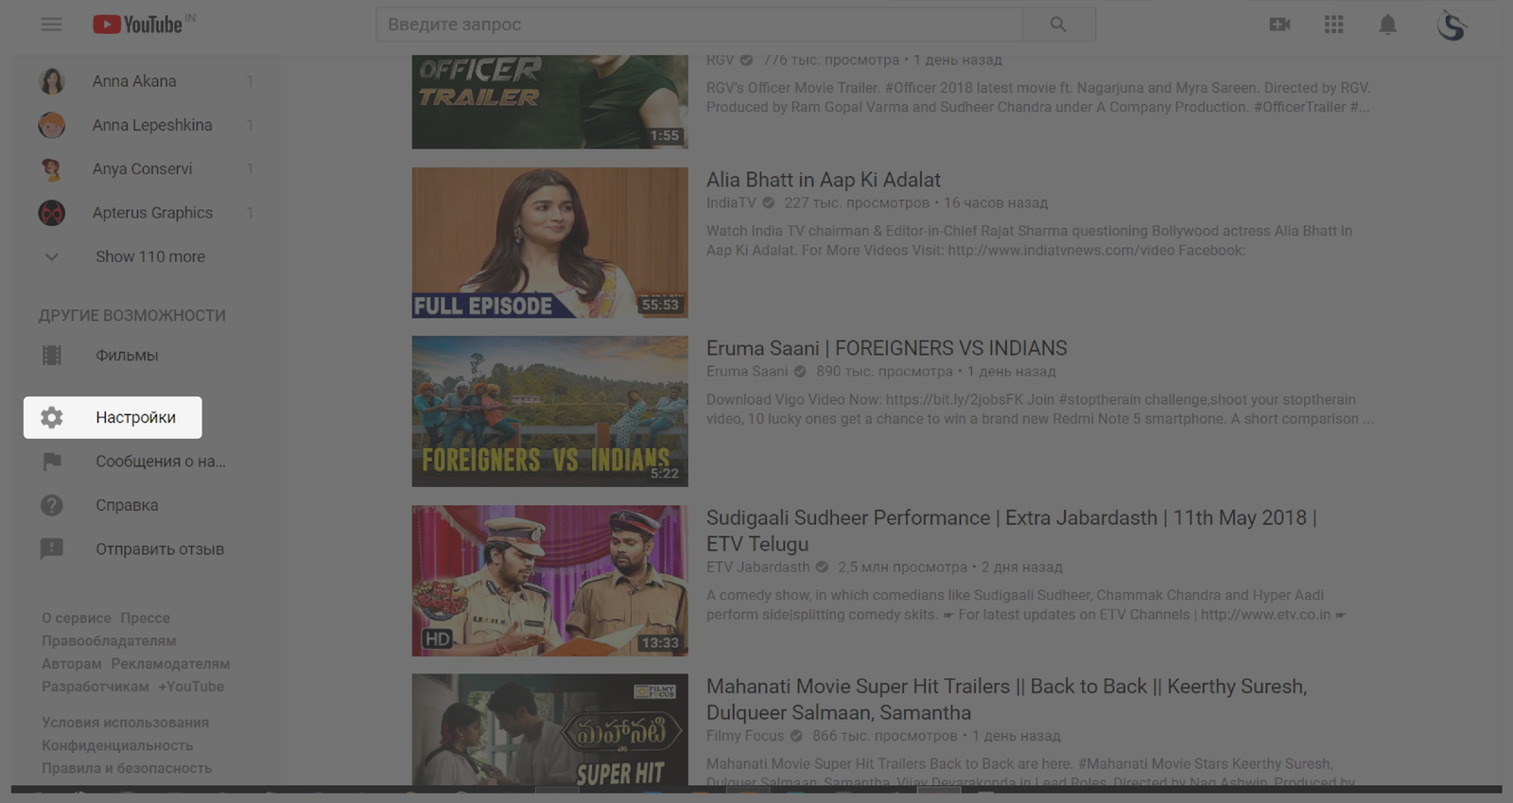This screenshot has width=1513, height=803.
Task: Click Show 110 more label
Action: point(150,256)
